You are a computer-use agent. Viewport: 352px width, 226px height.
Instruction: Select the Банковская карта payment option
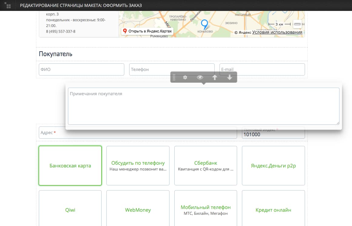point(70,166)
